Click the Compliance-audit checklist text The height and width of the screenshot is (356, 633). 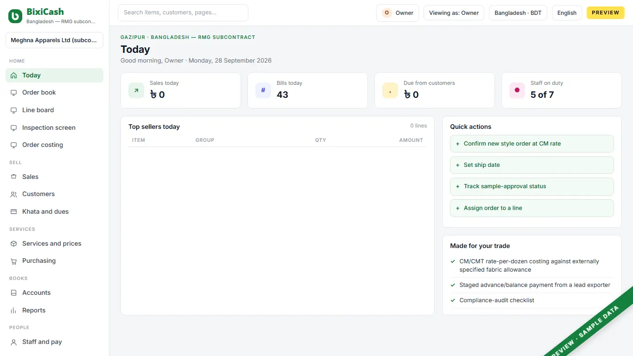tap(497, 300)
